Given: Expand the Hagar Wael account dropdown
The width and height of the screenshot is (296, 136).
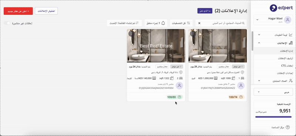Looking at the screenshot, I should tap(257, 20).
